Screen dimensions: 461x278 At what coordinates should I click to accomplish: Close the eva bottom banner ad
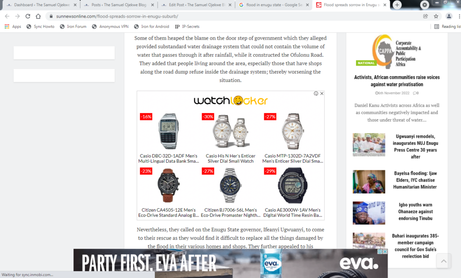pyautogui.click(x=385, y=251)
